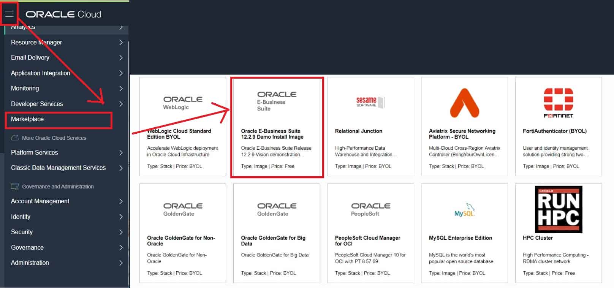Click 'Type: Image | Price: Free' on E-Business card
The image size is (614, 288).
tap(267, 166)
